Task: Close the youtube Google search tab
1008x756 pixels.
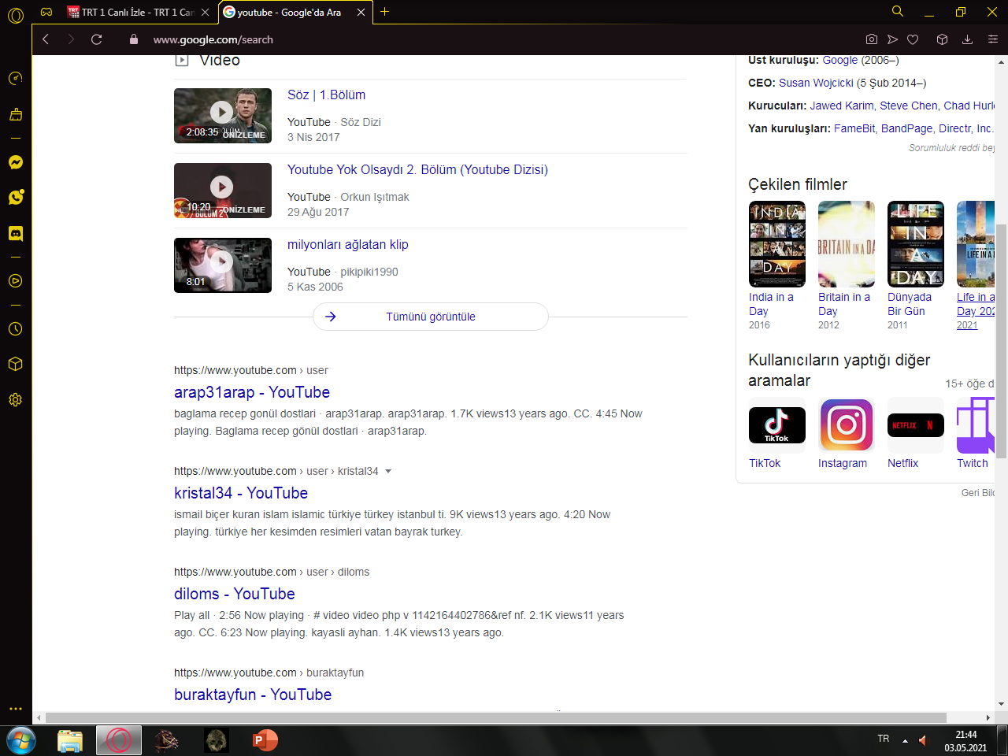Action: (361, 12)
